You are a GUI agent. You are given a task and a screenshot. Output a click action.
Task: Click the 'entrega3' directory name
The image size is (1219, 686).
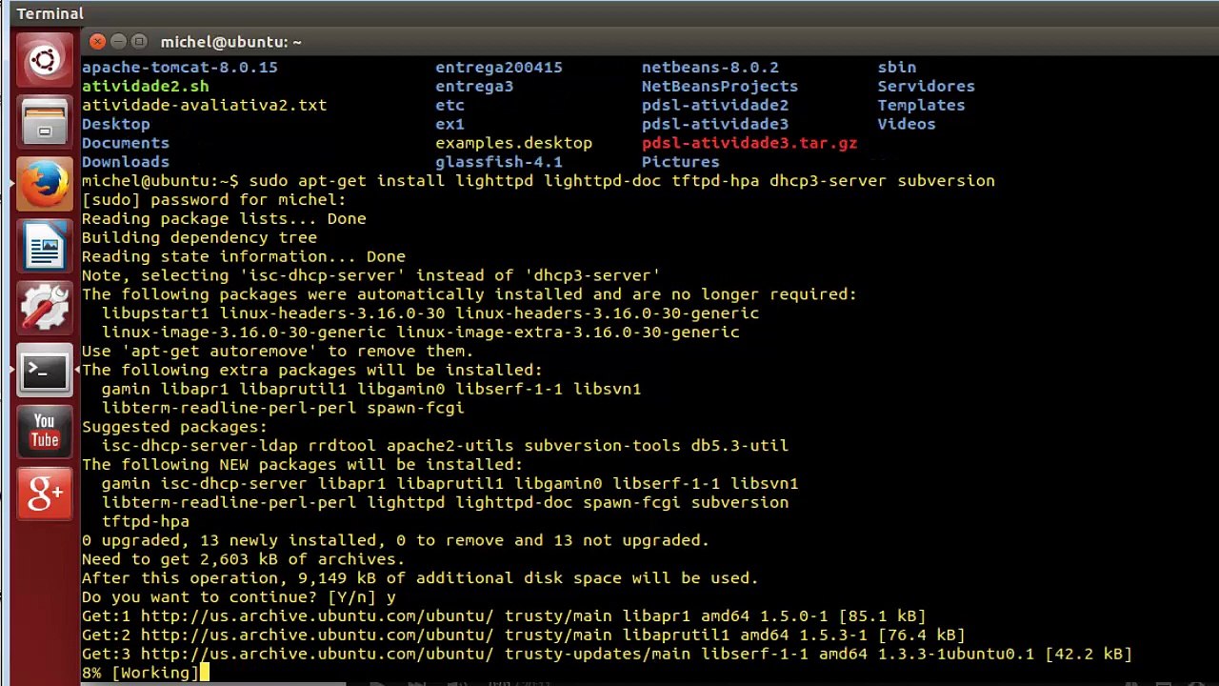474,87
